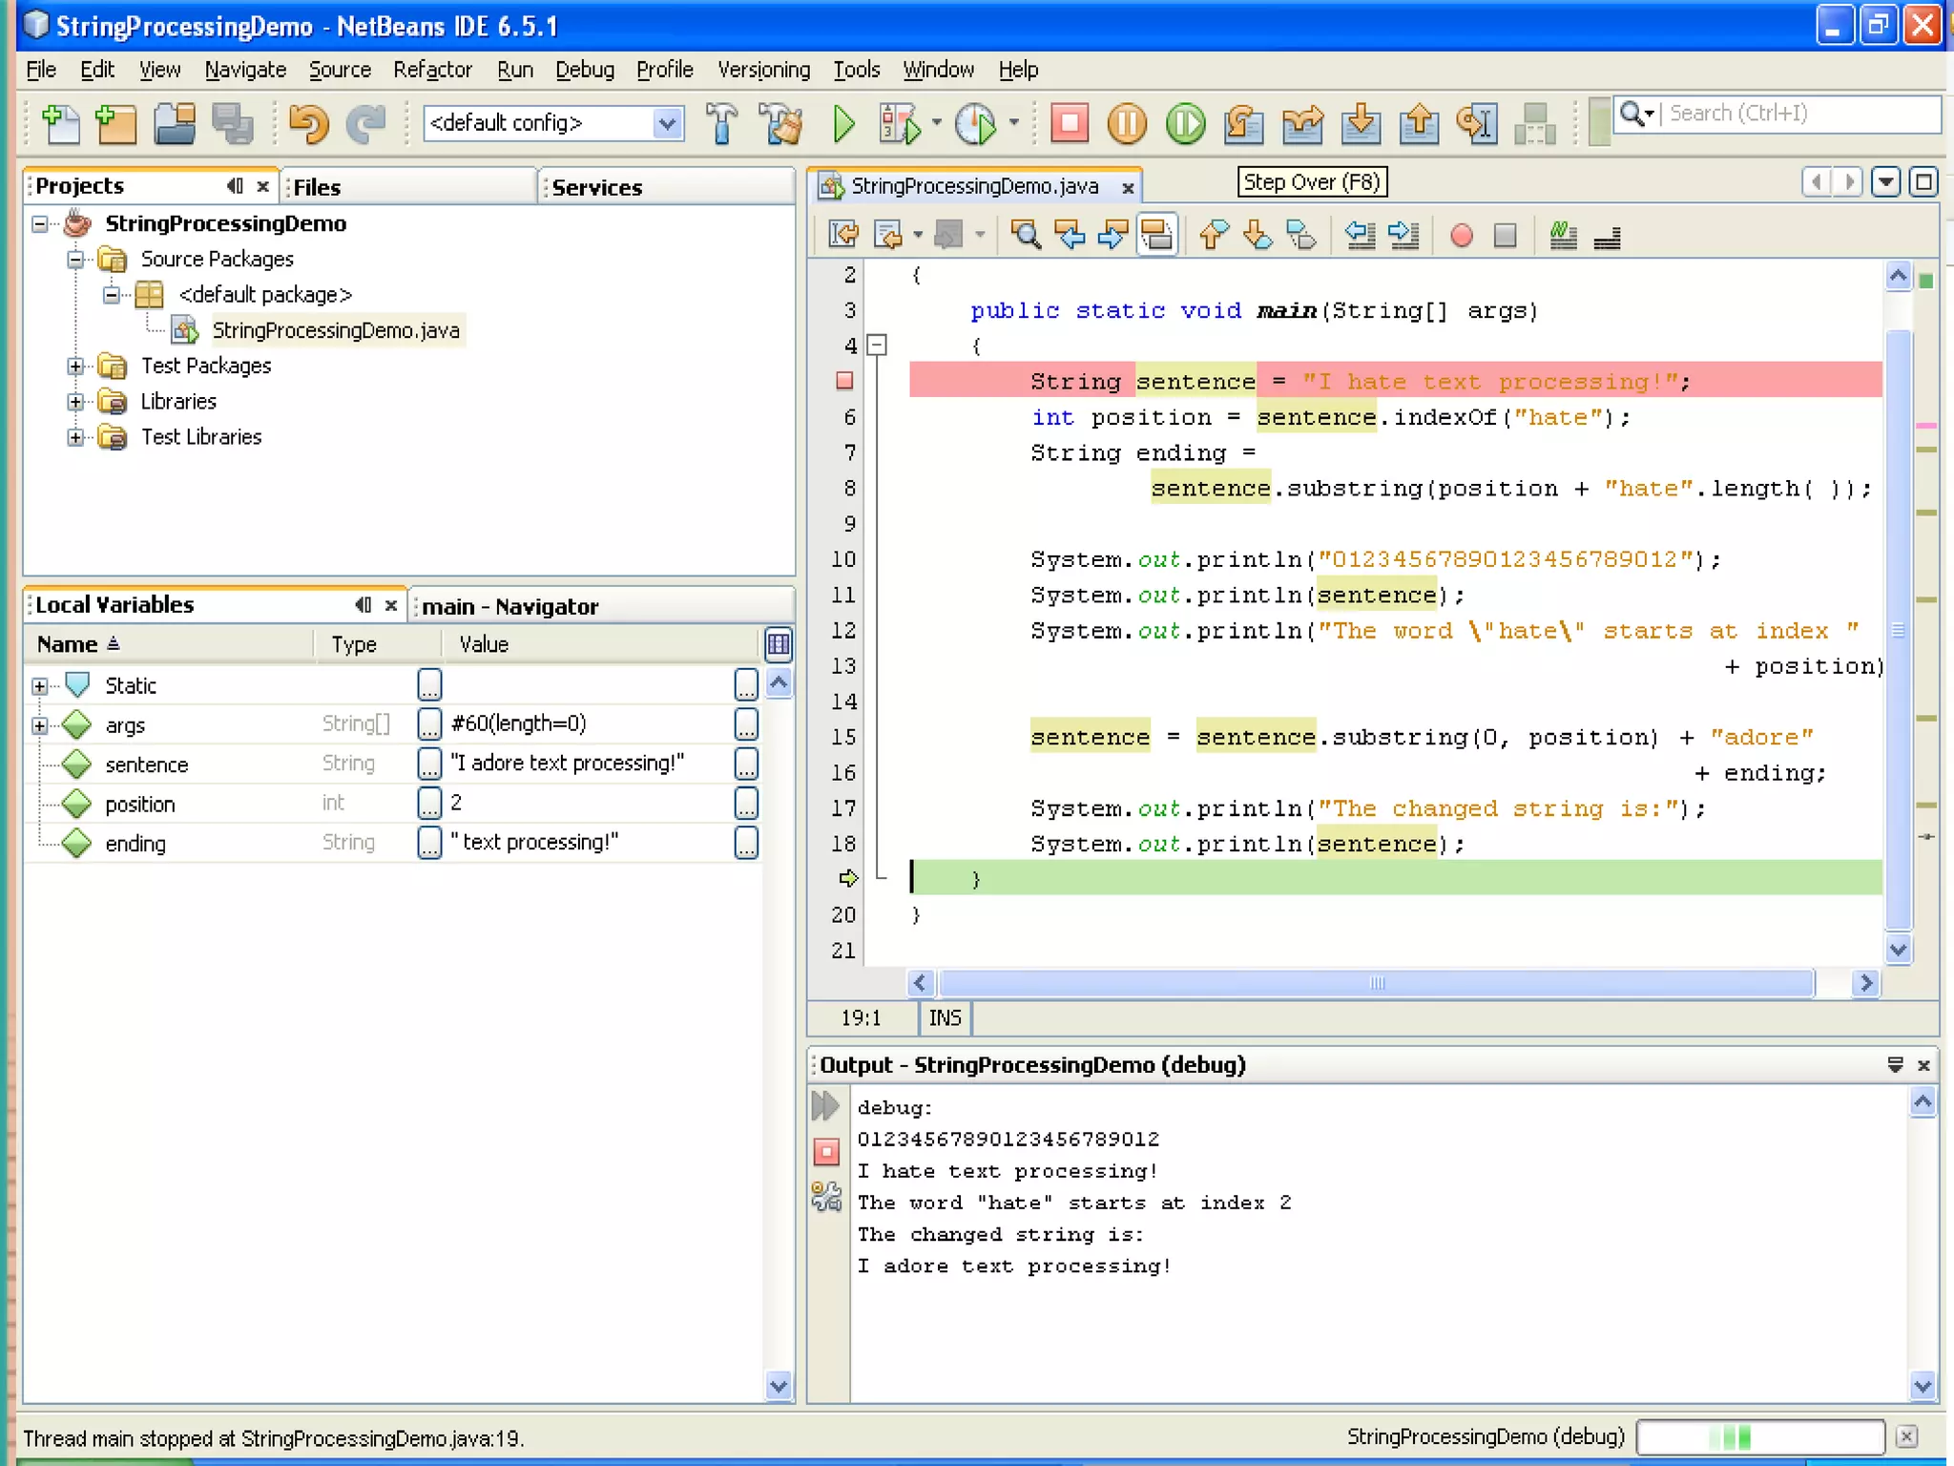Click the red Finish Debugger Session icon

coord(1069,123)
